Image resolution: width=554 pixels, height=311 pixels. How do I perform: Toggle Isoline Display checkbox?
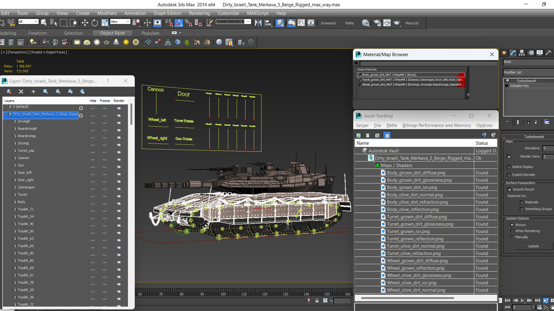point(509,167)
